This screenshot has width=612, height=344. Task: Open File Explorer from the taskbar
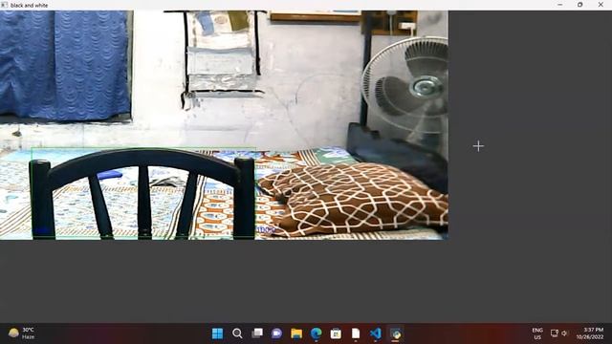pyautogui.click(x=296, y=333)
